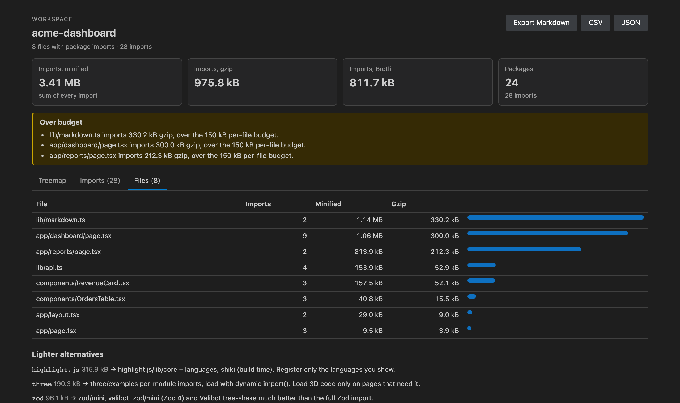Click the 212.3 kB gzip value
This screenshot has height=403, width=680.
point(445,252)
